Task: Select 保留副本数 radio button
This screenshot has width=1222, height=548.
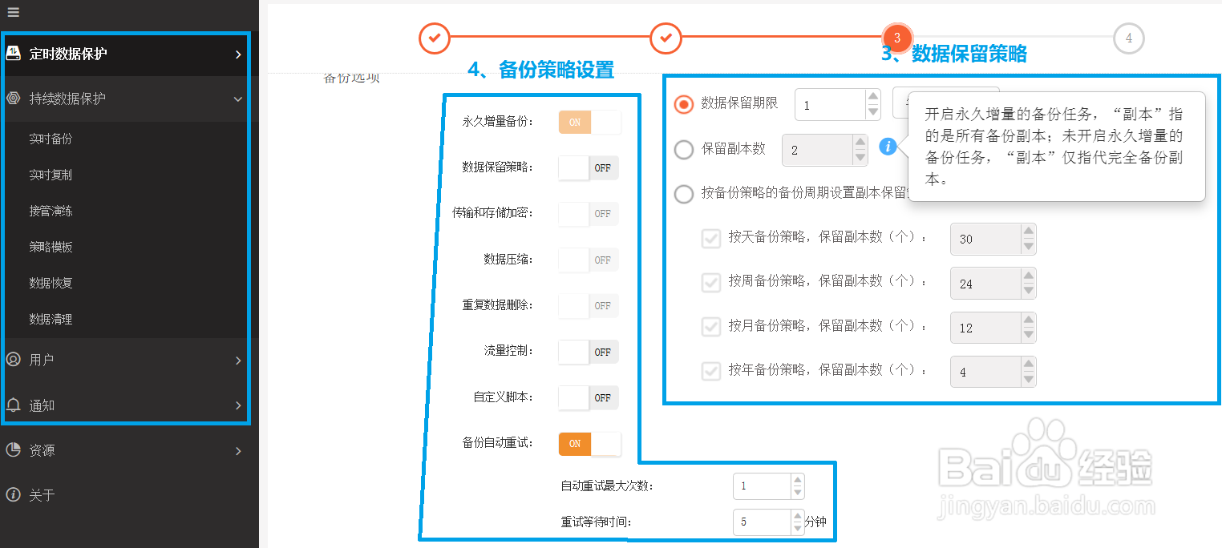Action: pos(684,150)
